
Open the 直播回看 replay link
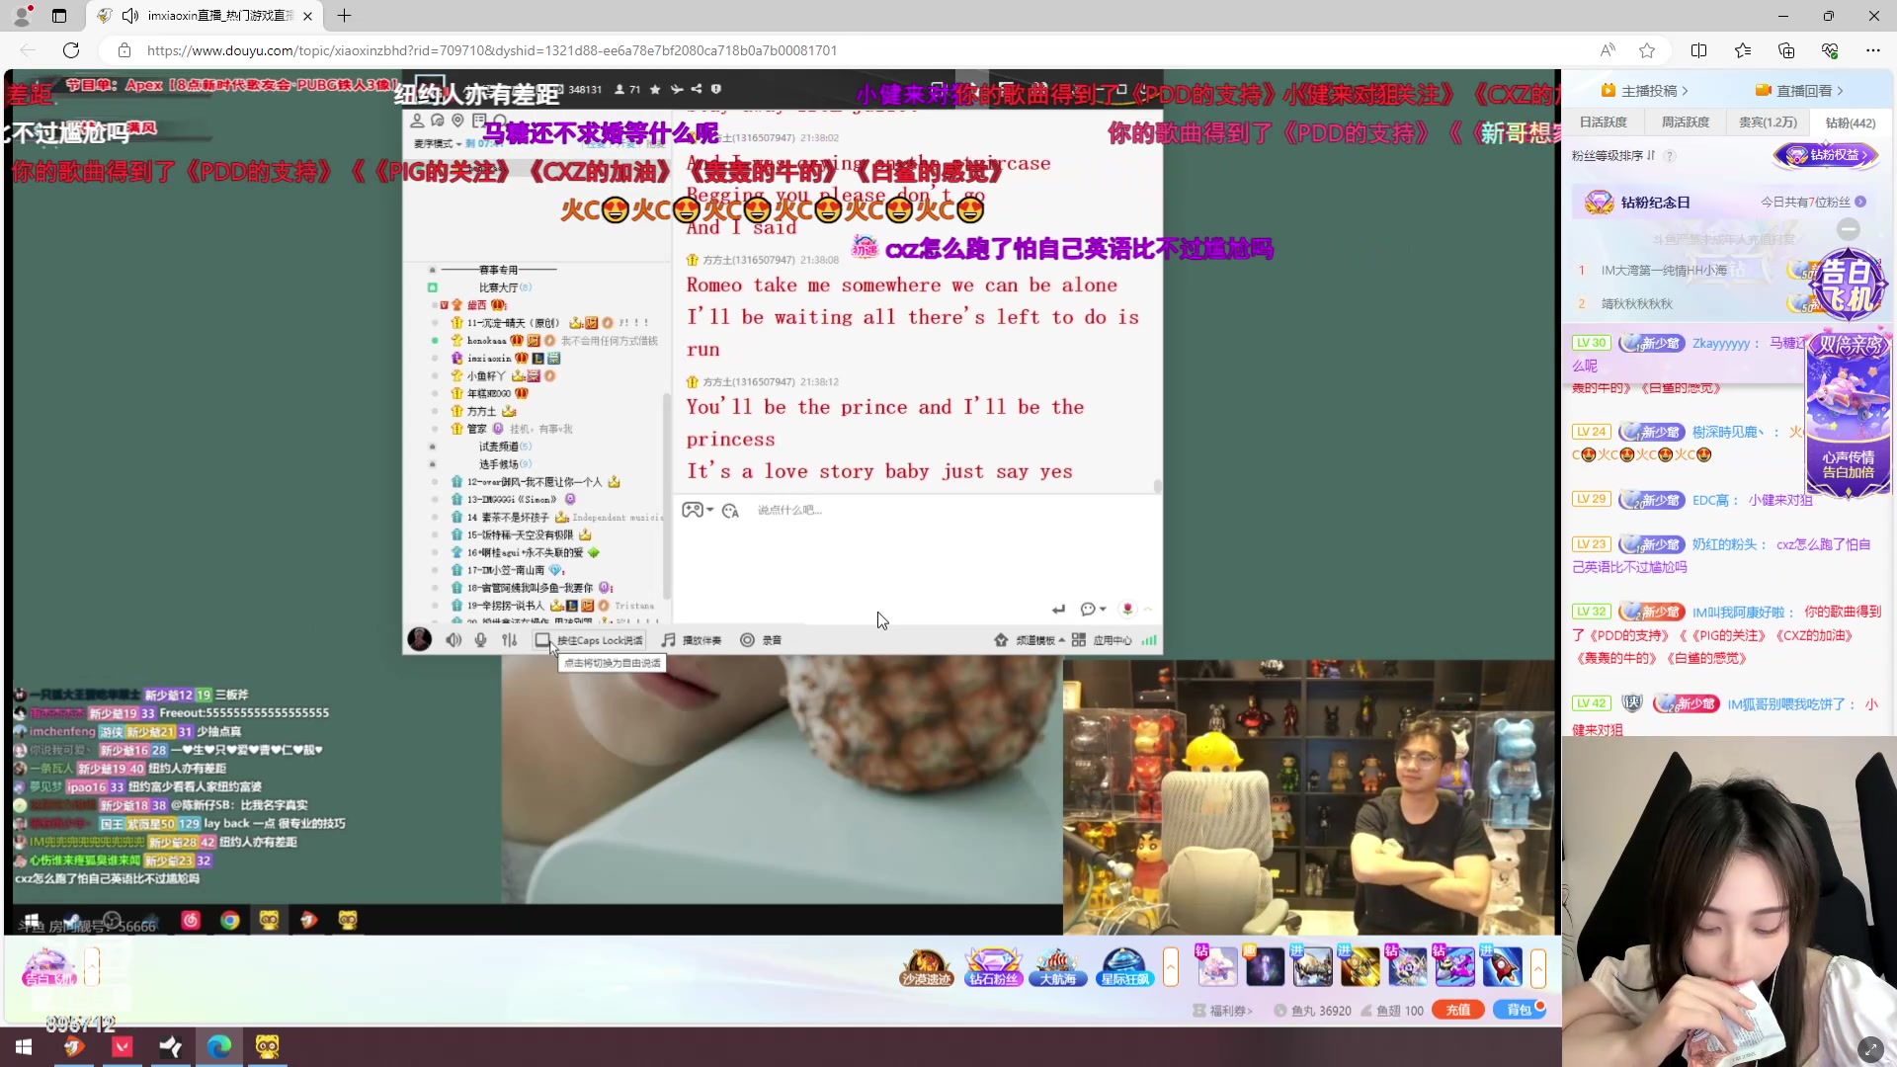[x=1804, y=91]
